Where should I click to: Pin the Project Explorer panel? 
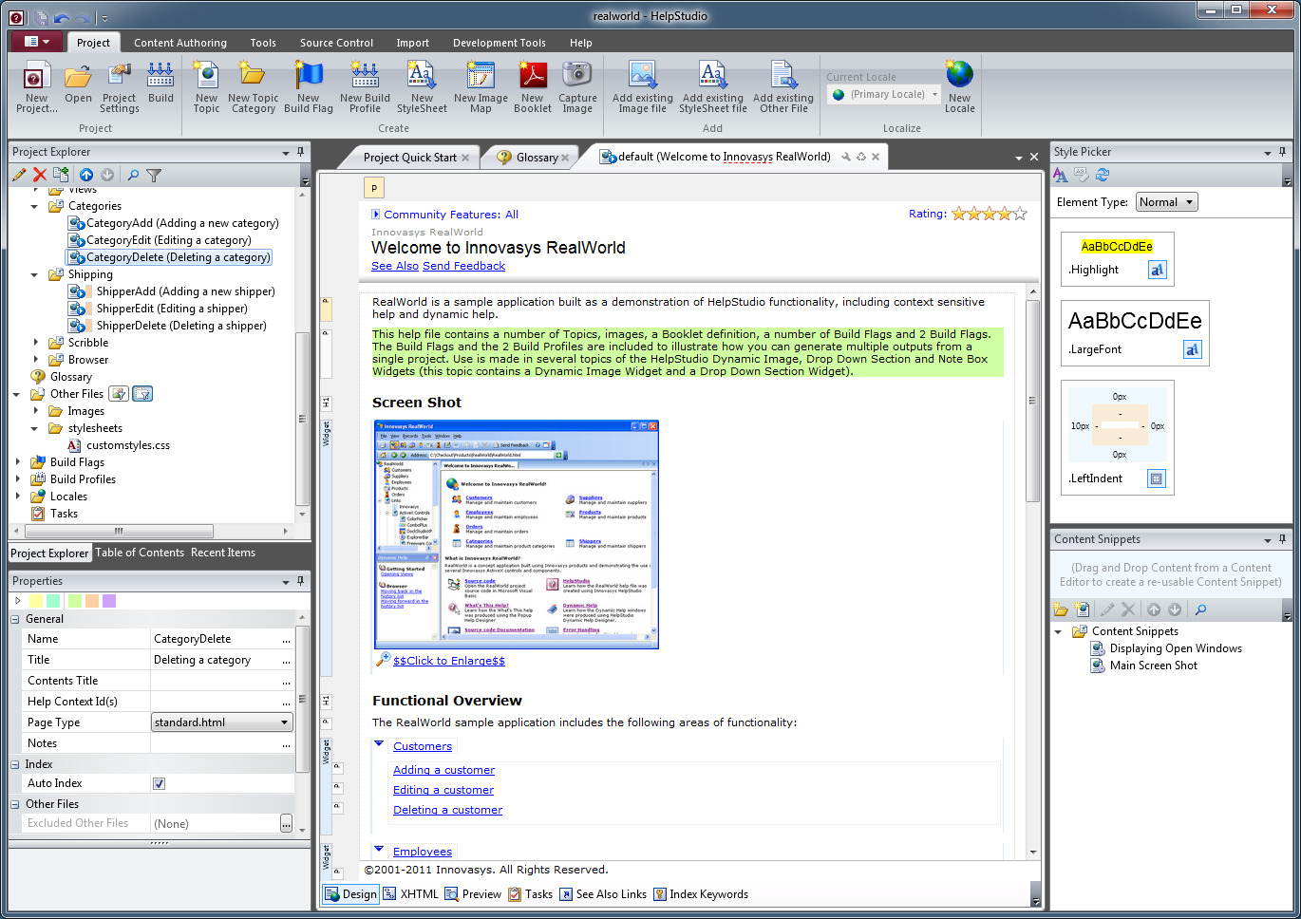click(x=300, y=152)
